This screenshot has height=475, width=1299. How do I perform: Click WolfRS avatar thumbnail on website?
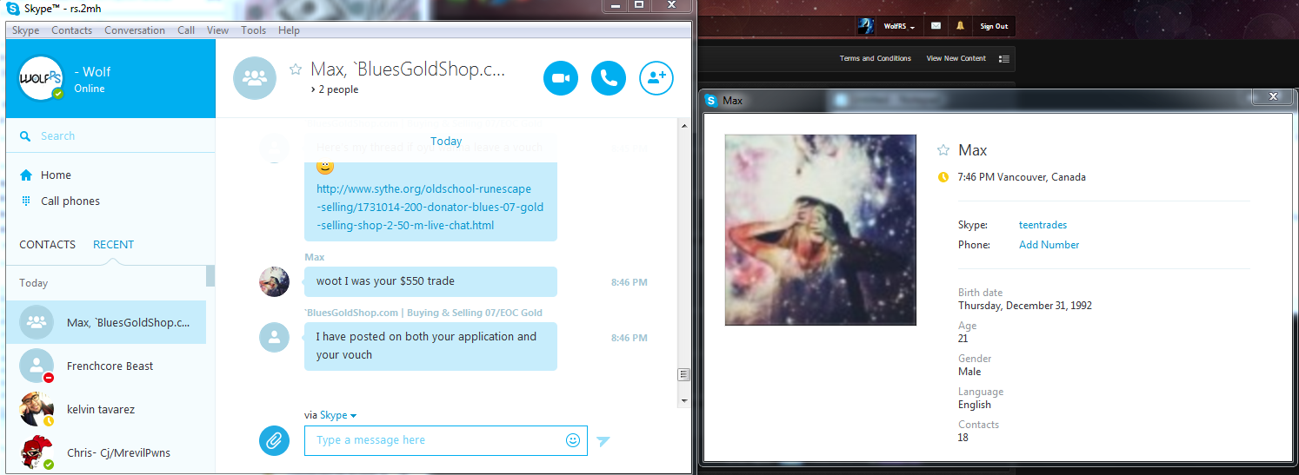tap(865, 26)
